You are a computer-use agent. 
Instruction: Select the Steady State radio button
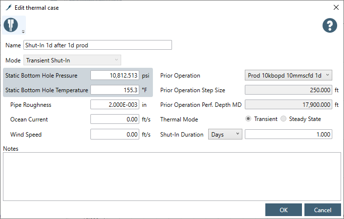pos(283,119)
